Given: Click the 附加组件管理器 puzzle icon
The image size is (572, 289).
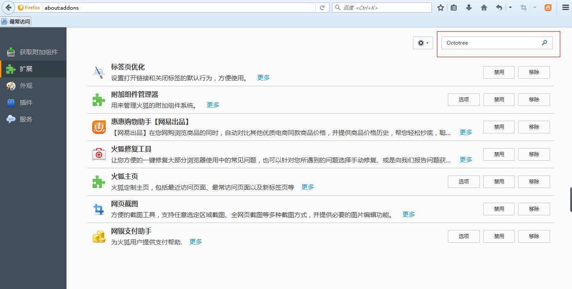Looking at the screenshot, I should [x=99, y=100].
